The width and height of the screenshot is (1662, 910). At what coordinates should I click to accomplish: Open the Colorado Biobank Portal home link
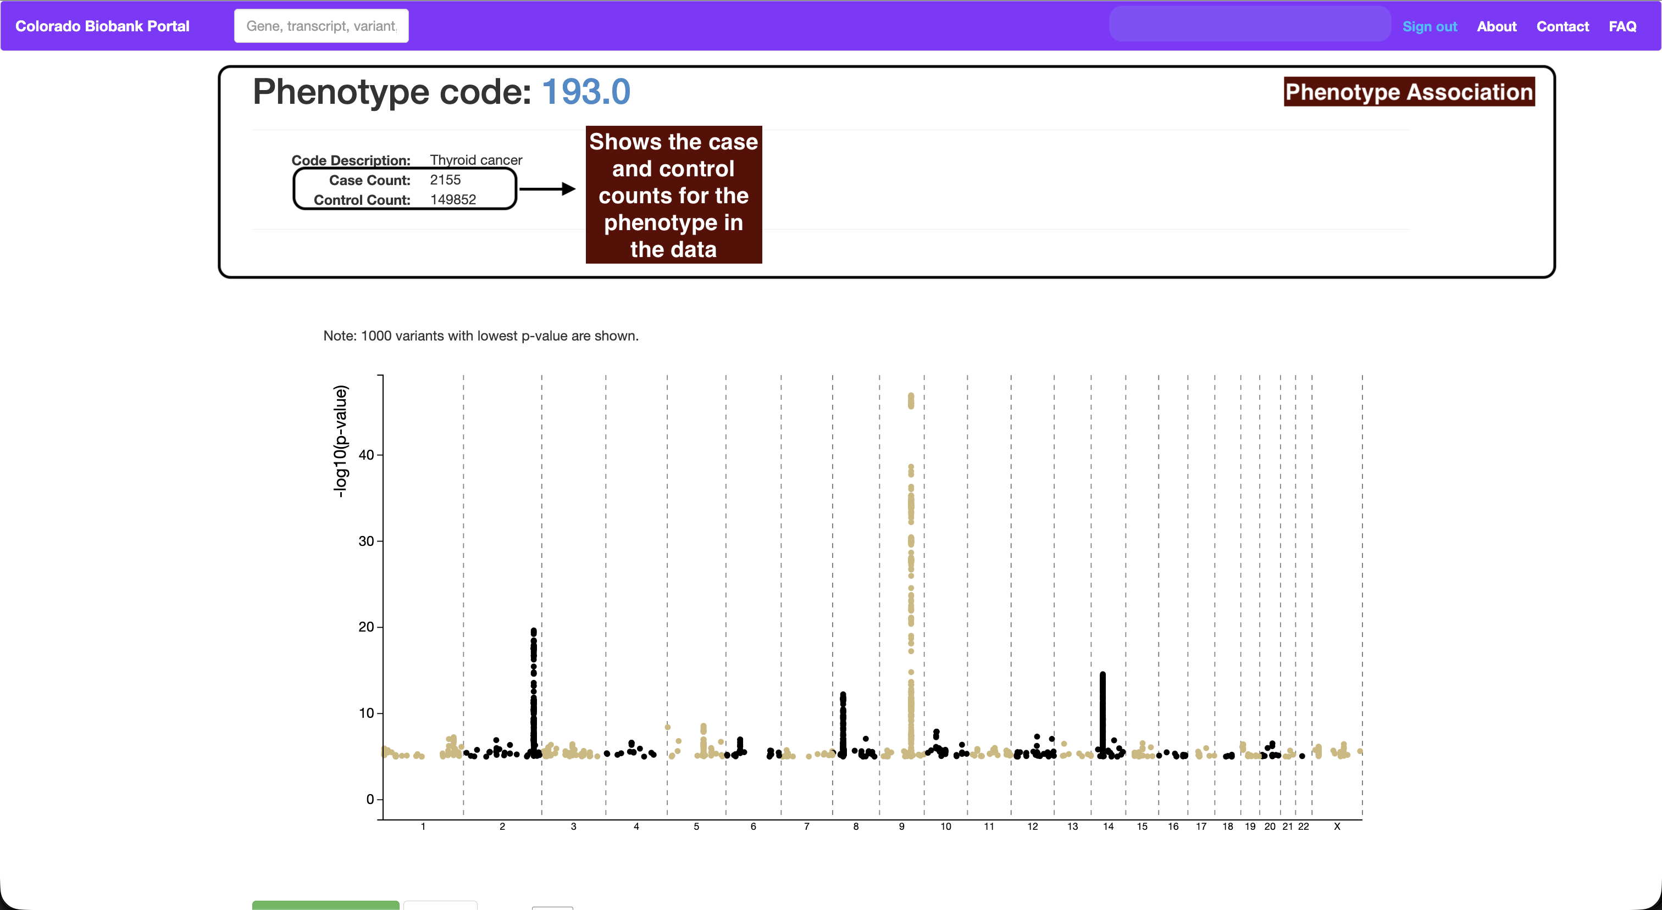pyautogui.click(x=102, y=26)
